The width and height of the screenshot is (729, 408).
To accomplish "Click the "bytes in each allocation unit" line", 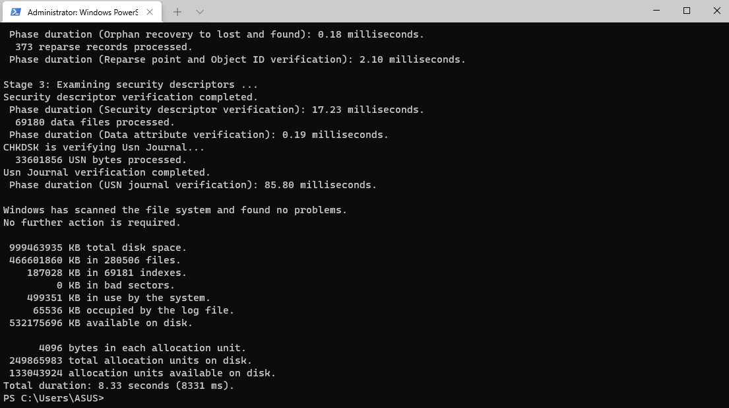I will [x=142, y=348].
